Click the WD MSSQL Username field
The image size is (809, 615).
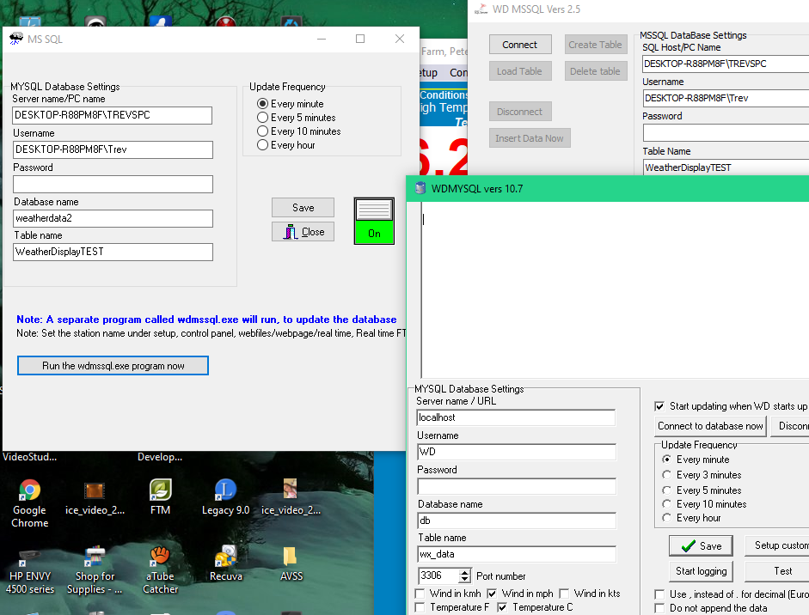[x=726, y=98]
